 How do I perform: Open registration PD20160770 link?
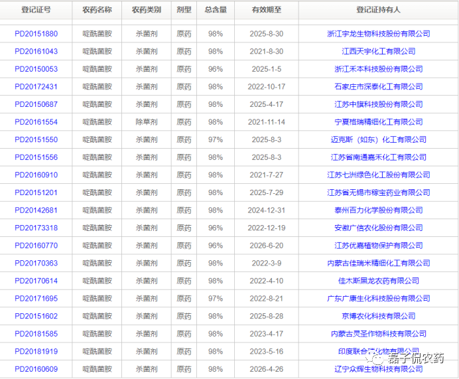click(36, 246)
